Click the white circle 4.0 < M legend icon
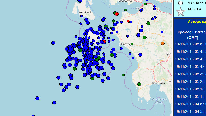 181,3
